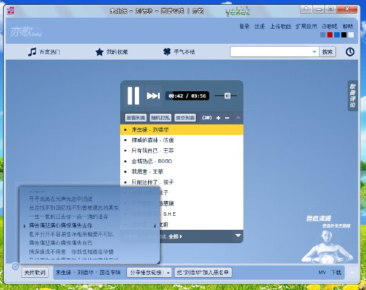The image size is (366, 290).
Task: Select the red theme color swatch
Action: pos(330,35)
